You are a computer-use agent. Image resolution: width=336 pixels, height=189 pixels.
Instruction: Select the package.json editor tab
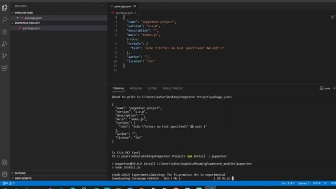coord(123,6)
